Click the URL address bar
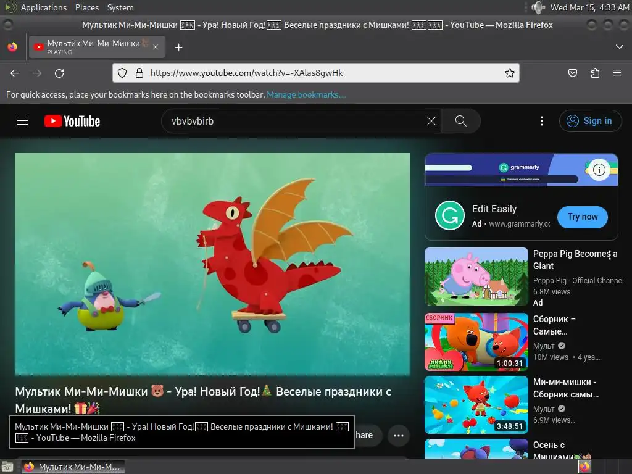Screen dimensions: 632x474 coord(315,73)
